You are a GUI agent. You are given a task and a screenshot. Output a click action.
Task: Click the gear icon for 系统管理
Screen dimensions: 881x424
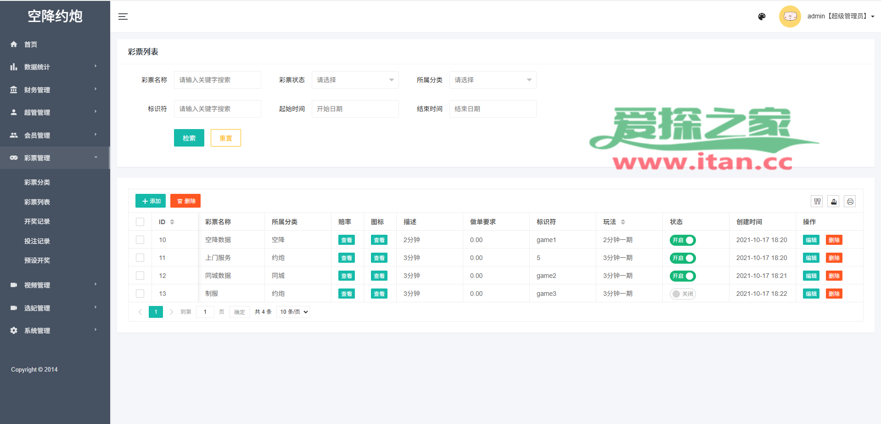tap(14, 330)
